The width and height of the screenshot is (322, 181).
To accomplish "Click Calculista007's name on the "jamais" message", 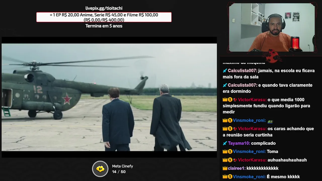I will (242, 71).
